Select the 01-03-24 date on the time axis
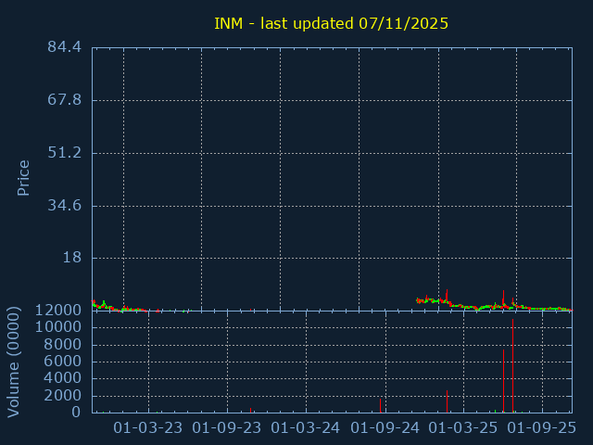 [306, 428]
